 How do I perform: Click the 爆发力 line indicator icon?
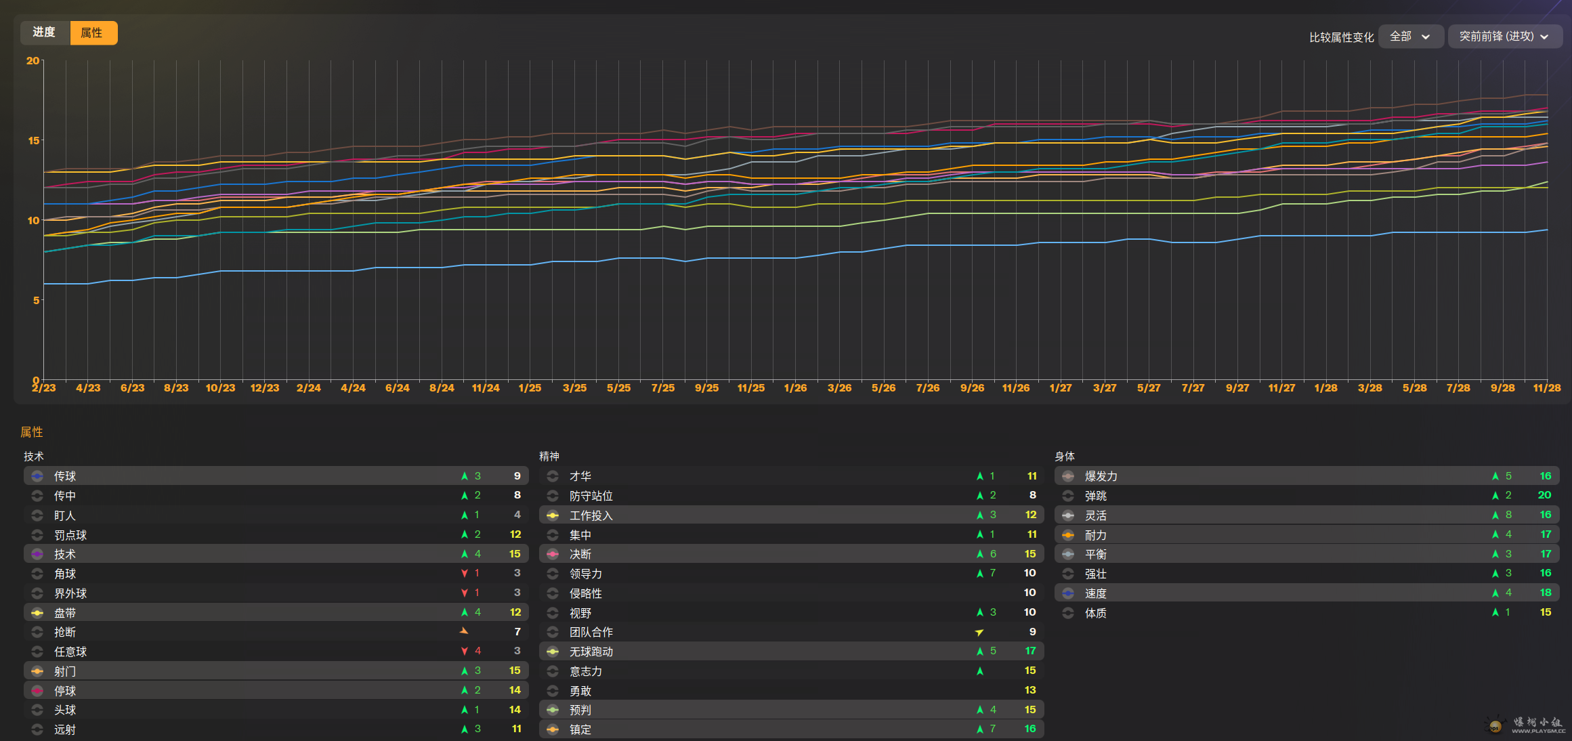point(1068,476)
